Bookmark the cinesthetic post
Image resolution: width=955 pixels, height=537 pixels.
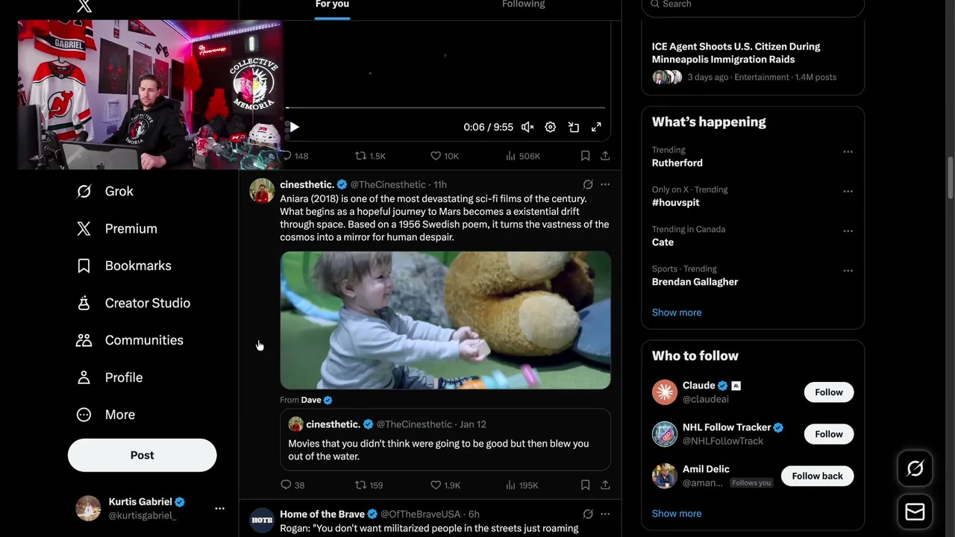(586, 485)
